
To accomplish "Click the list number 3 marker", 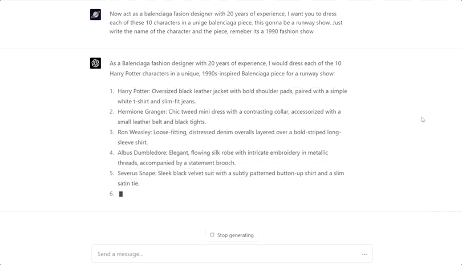I will (x=112, y=132).
